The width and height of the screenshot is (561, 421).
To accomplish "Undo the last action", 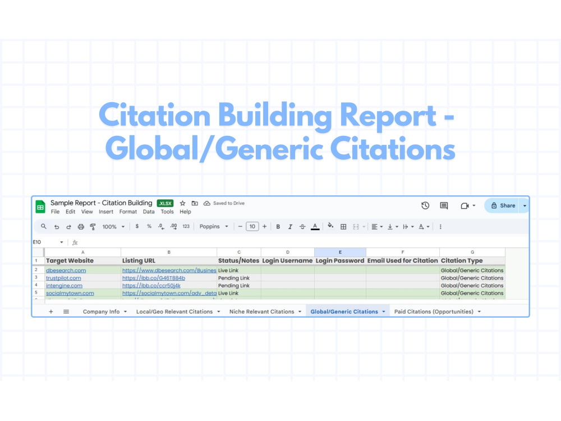I will (x=57, y=227).
